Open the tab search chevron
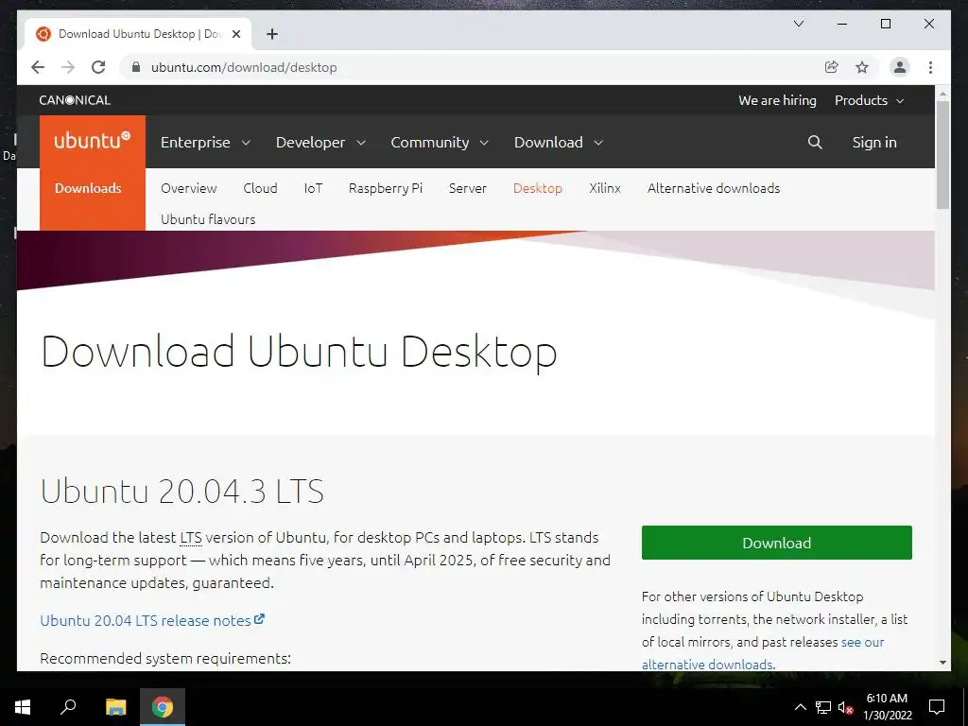 click(799, 24)
